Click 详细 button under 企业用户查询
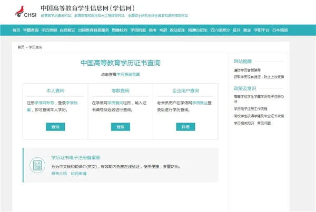Image resolution: width=316 pixels, height=212 pixels. pos(185,127)
